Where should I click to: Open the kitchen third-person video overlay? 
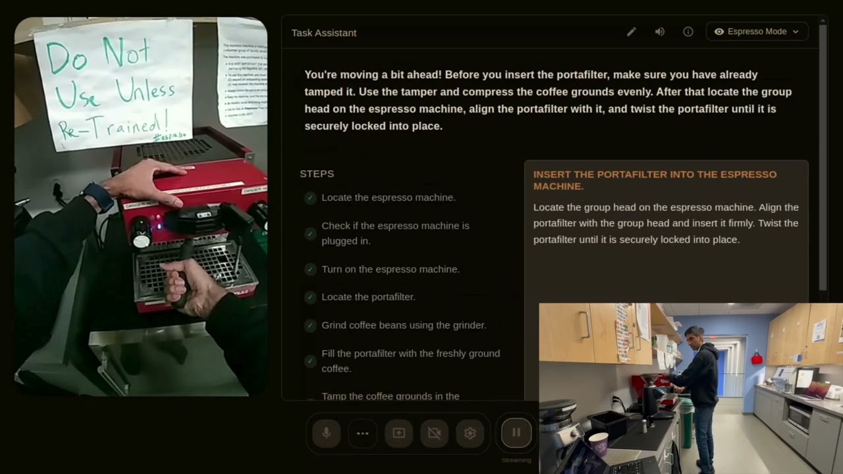[x=691, y=388]
